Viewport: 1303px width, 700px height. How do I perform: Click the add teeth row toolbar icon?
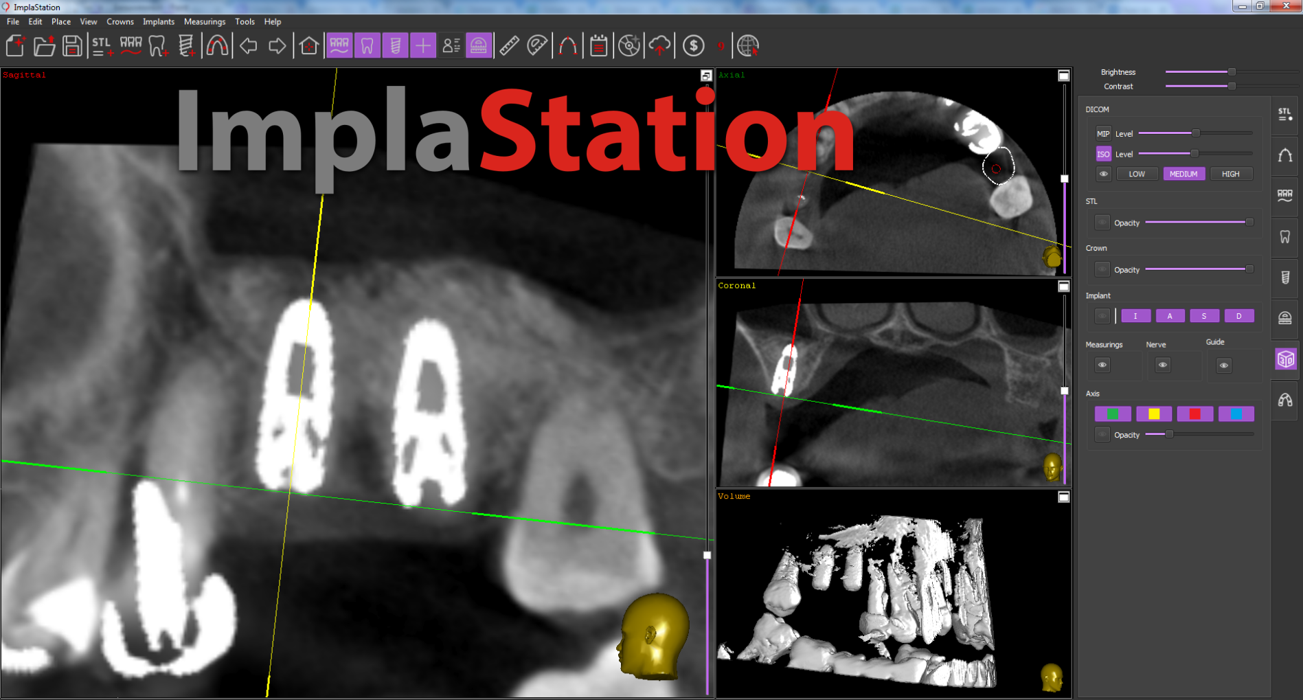(x=131, y=46)
